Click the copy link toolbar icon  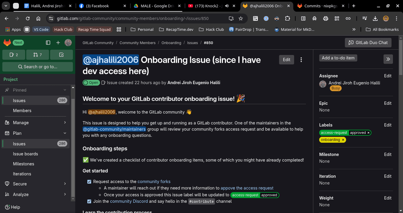tap(348, 19)
